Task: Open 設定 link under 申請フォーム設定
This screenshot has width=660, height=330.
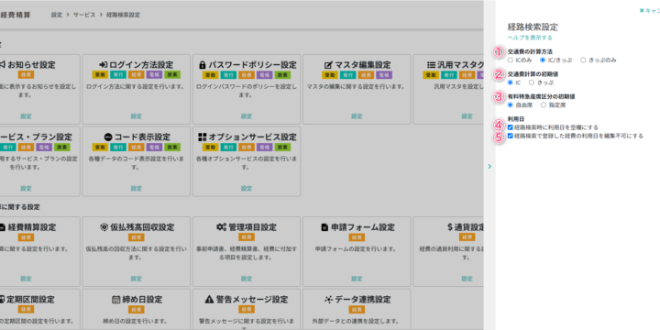Action: click(x=357, y=279)
